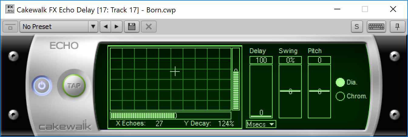Image resolution: width=408 pixels, height=137 pixels.
Task: Click the Delay vertical slider
Action: 261,91
